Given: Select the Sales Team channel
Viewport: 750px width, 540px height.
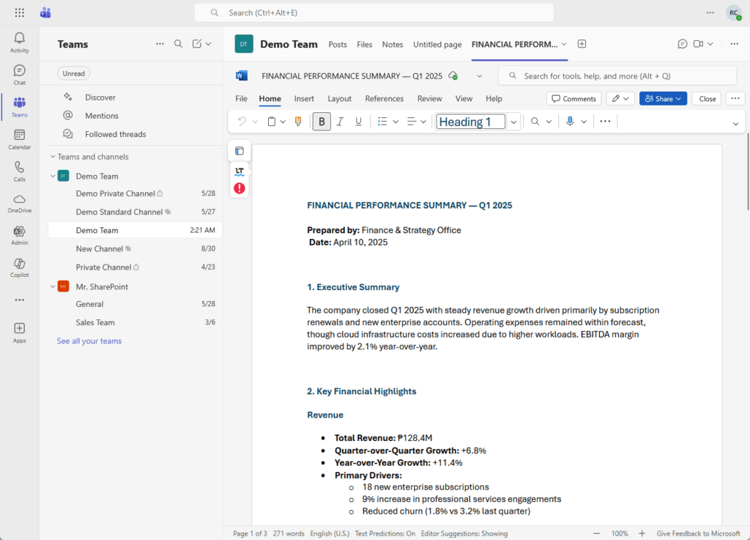Looking at the screenshot, I should tap(134, 323).
